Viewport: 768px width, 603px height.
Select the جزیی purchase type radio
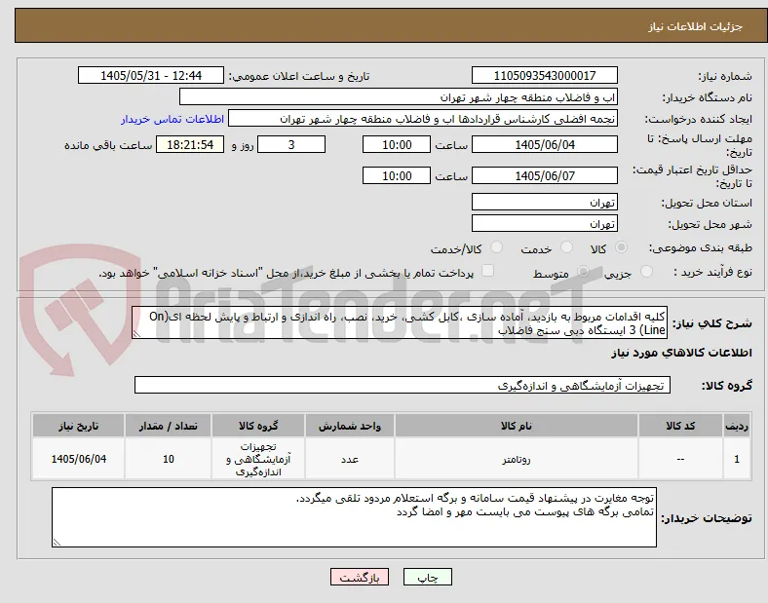(x=646, y=271)
